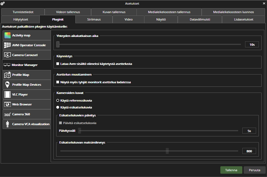
Task: Select AVM Operator Console plugin label
Action: (29, 45)
